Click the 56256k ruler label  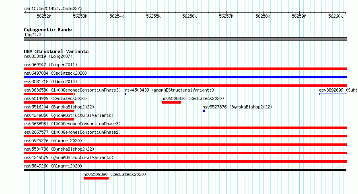189,16
